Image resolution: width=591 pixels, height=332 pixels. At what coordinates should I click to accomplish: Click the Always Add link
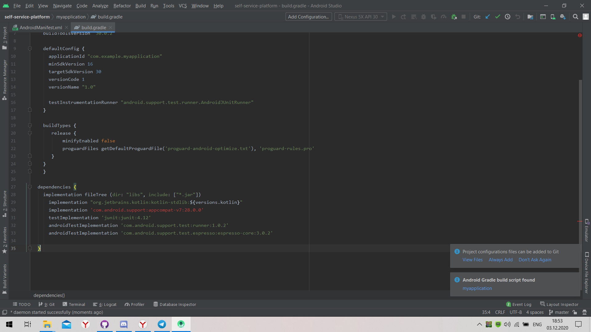pyautogui.click(x=501, y=260)
